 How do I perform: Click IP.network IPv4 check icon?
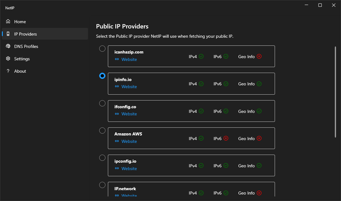[x=201, y=193]
